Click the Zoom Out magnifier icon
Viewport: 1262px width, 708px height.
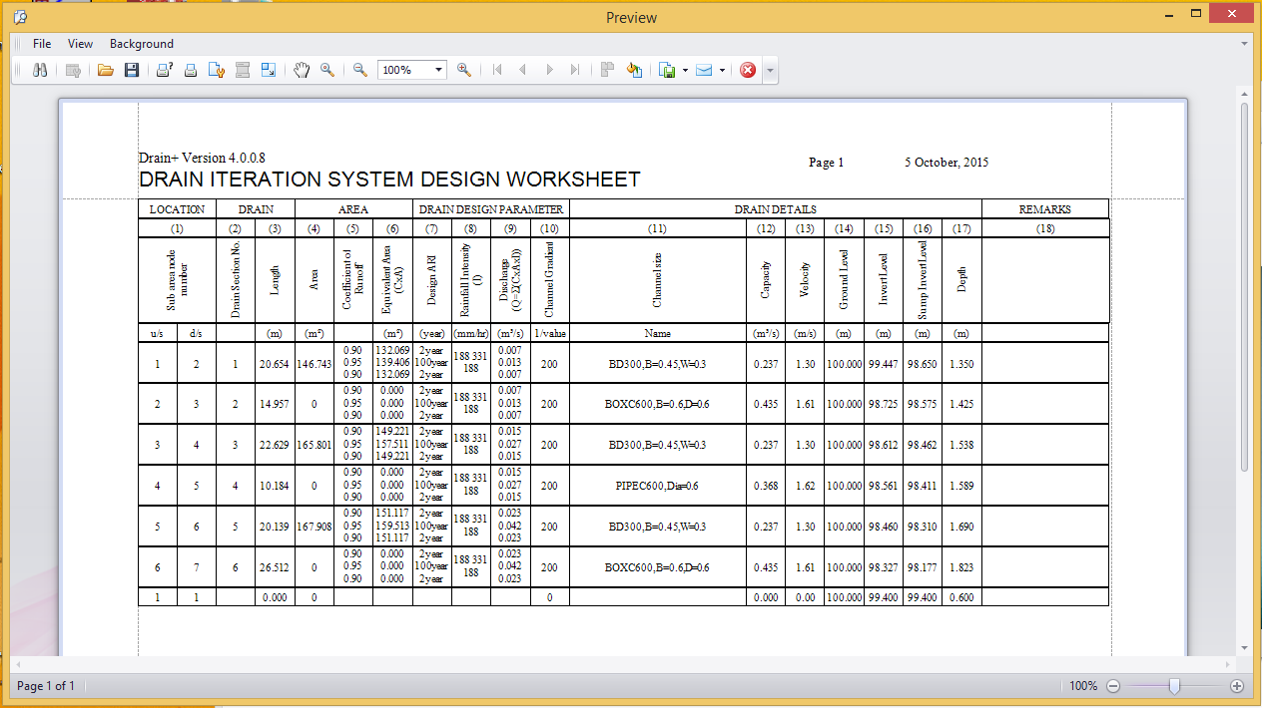tap(360, 70)
